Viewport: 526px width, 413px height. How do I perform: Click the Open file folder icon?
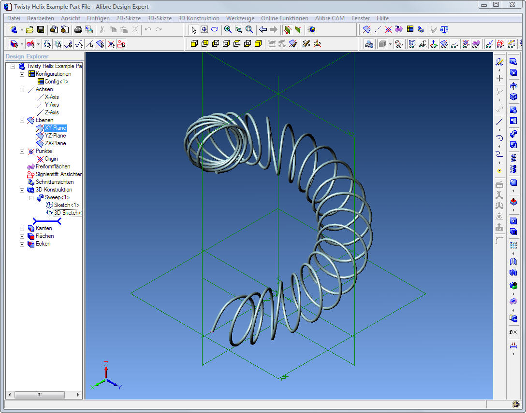click(x=29, y=29)
